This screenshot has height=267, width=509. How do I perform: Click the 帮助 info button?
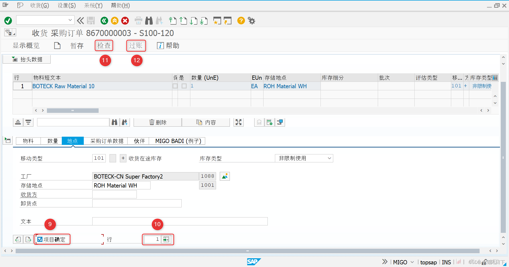(168, 46)
